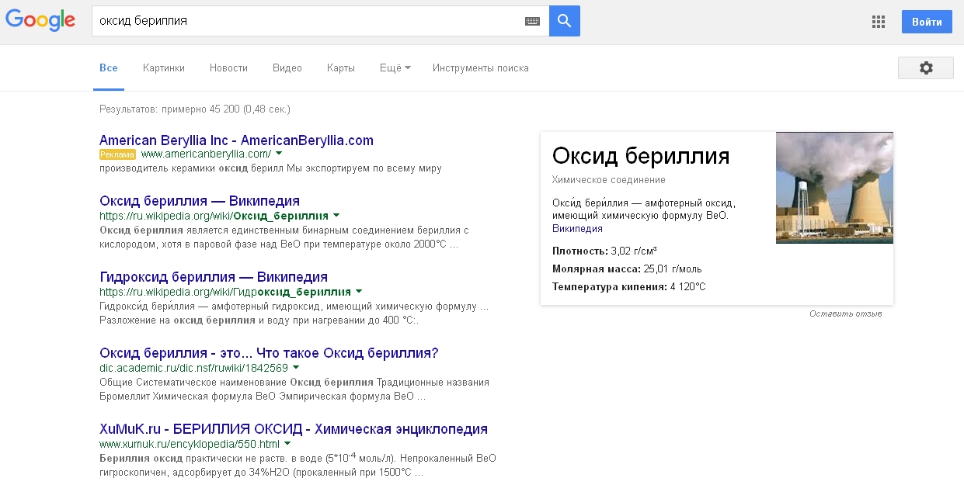Screen dimensions: 964x485
Task: Open Инструменты поиска
Action: (x=480, y=68)
